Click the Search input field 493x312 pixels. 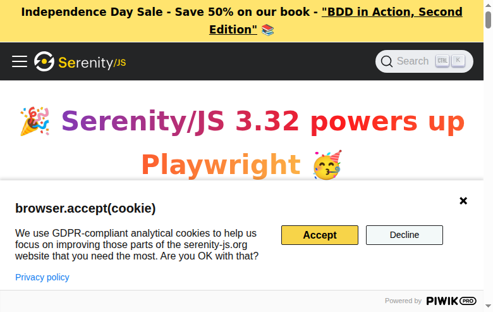[424, 61]
